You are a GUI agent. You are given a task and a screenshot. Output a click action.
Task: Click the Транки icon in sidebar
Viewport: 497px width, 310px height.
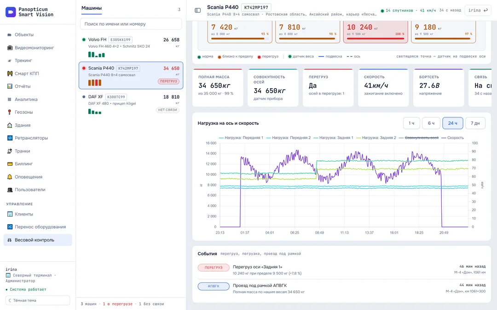10,151
